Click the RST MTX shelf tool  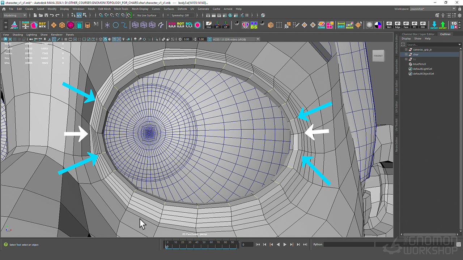(x=42, y=25)
